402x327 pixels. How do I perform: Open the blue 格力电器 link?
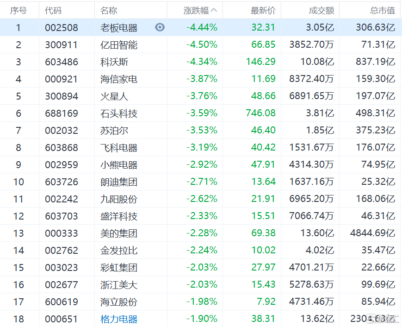click(119, 319)
